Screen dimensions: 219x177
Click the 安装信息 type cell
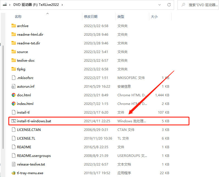[x=124, y=87]
